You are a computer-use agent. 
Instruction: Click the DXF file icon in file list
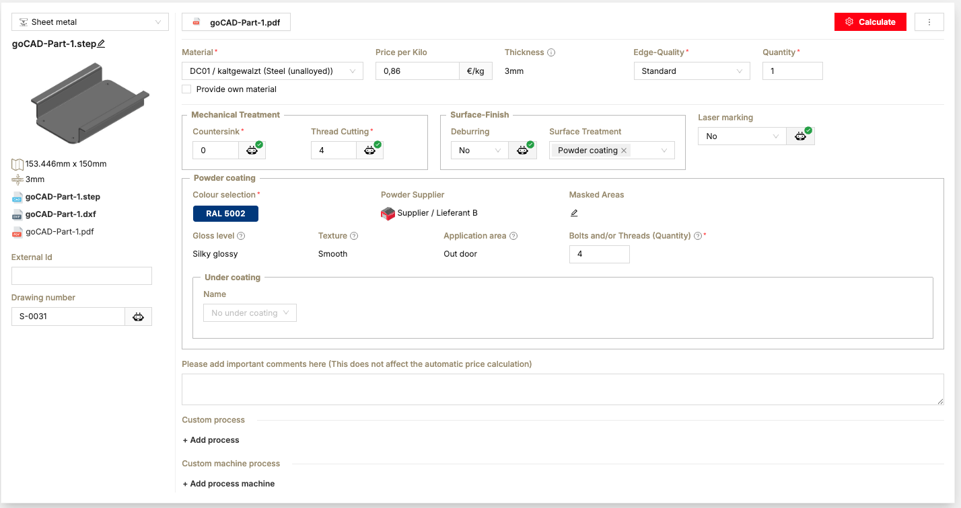click(x=17, y=215)
